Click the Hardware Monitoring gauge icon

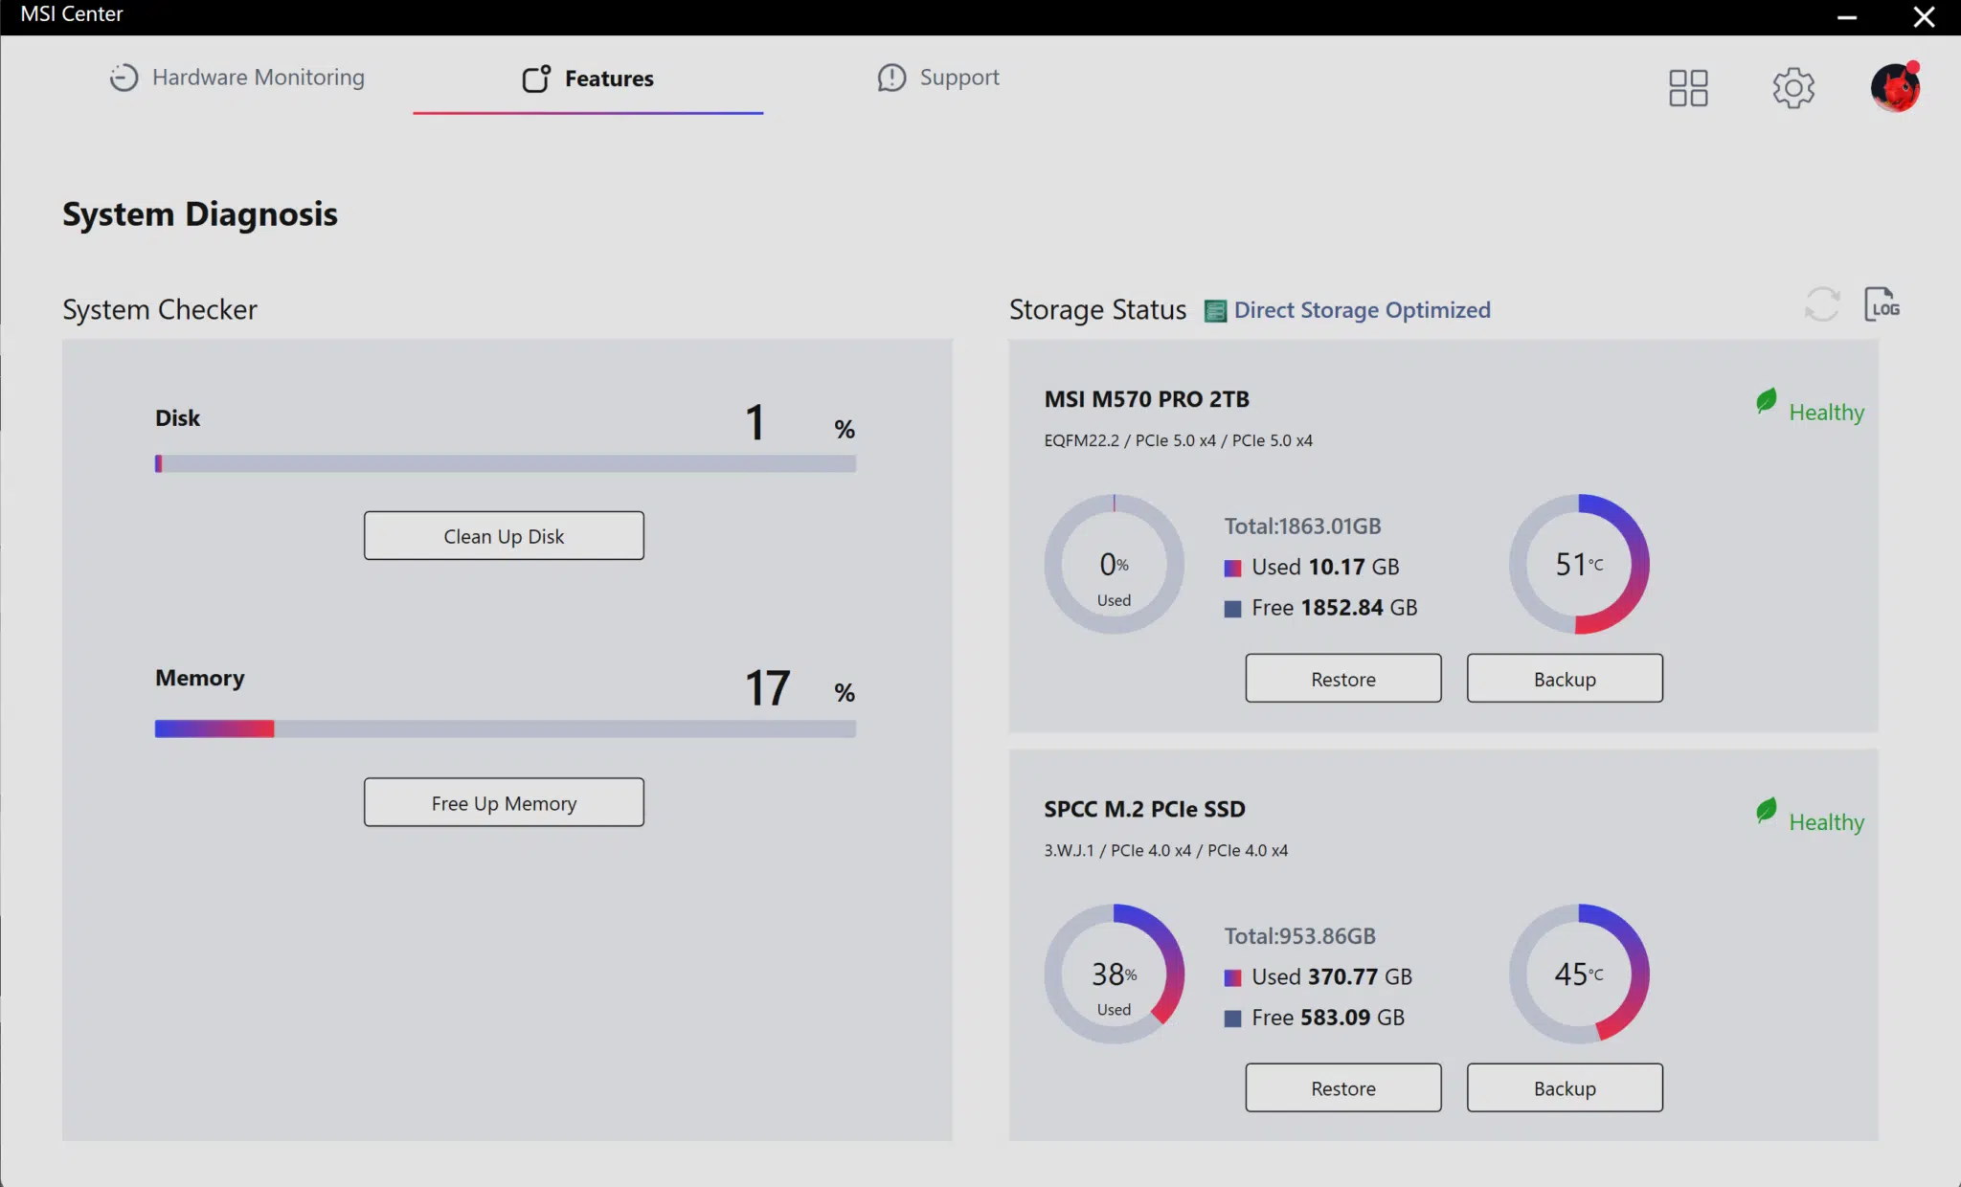(x=124, y=78)
